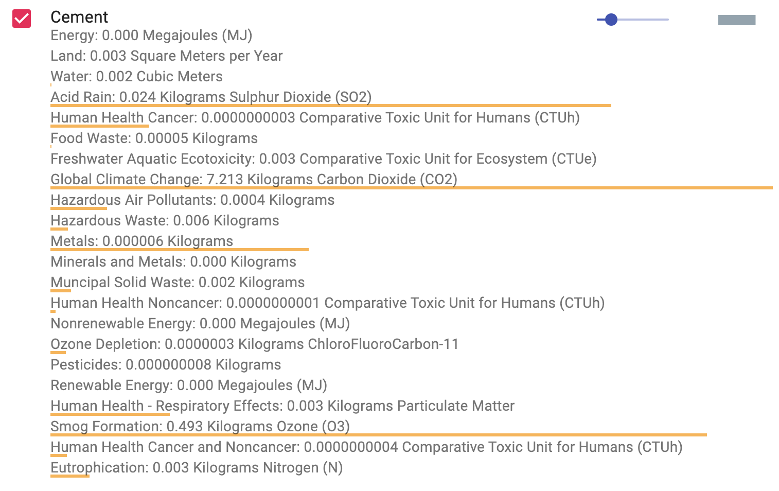Click the Acid Rain Sulphur Dioxide line
This screenshot has height=491, width=779.
pyautogui.click(x=211, y=97)
